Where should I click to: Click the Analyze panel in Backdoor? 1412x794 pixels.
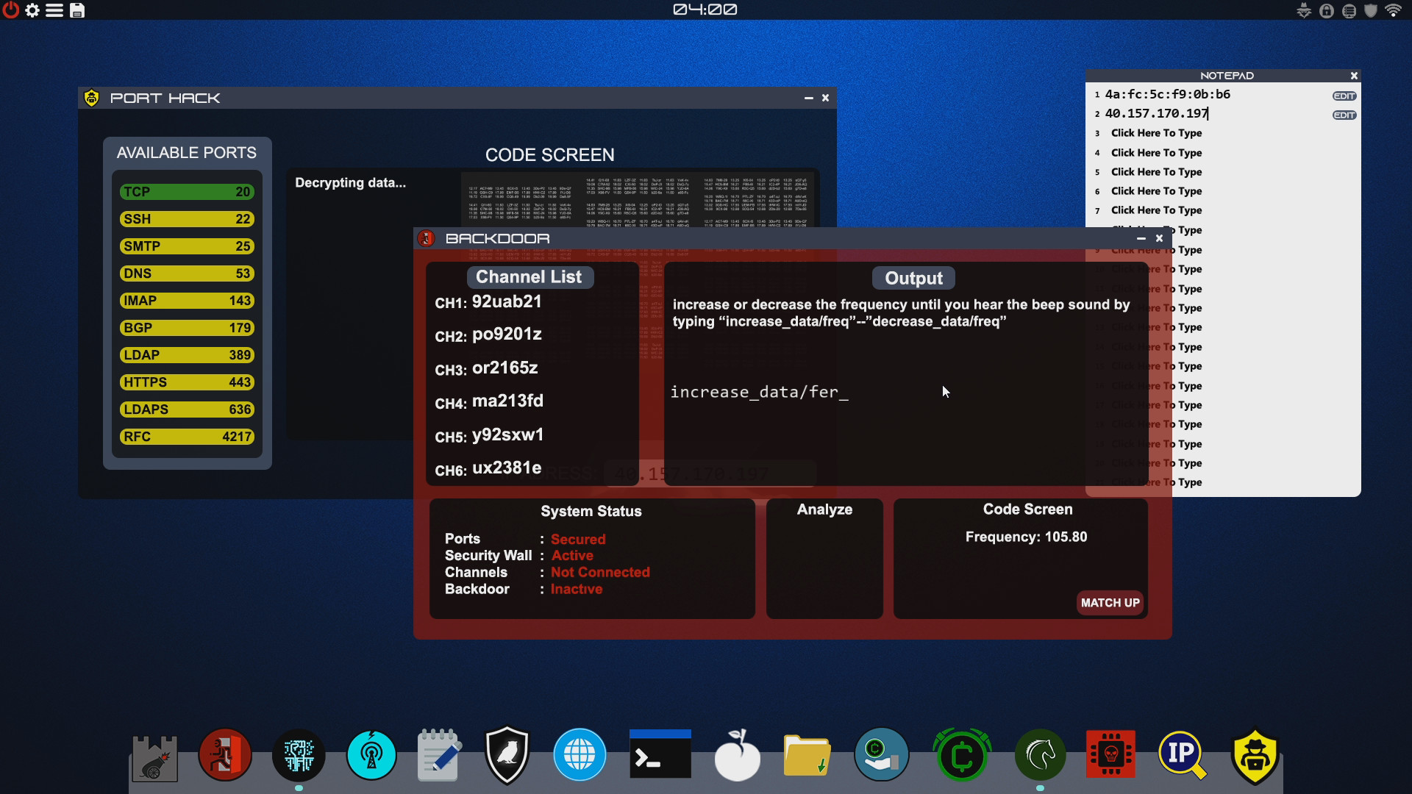tap(824, 559)
